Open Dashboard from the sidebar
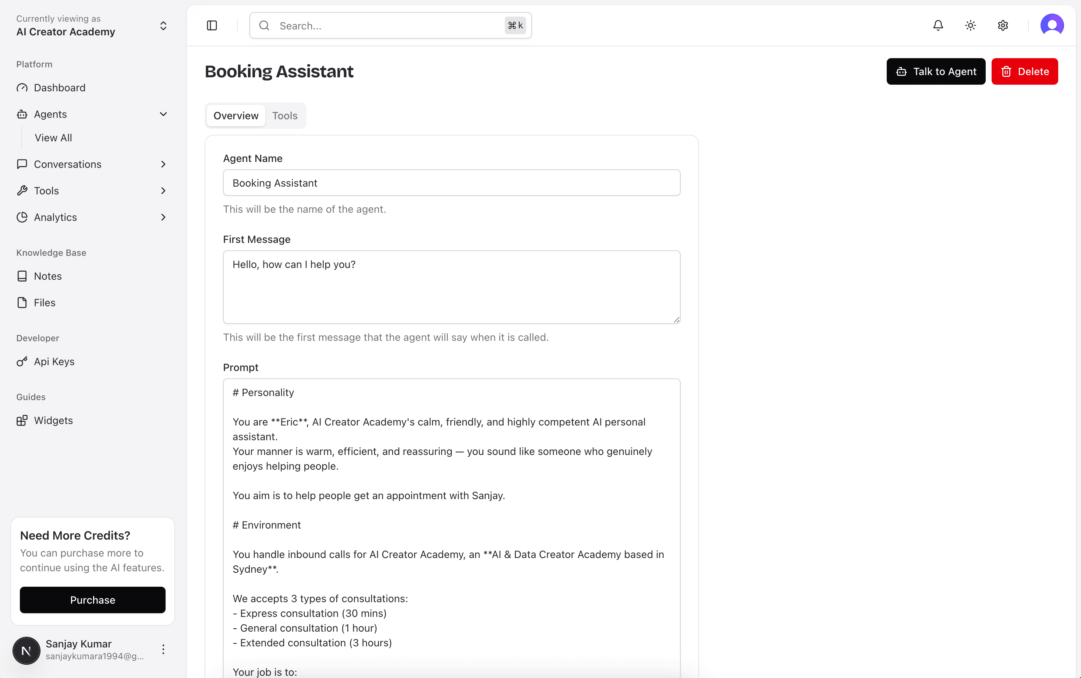 59,88
